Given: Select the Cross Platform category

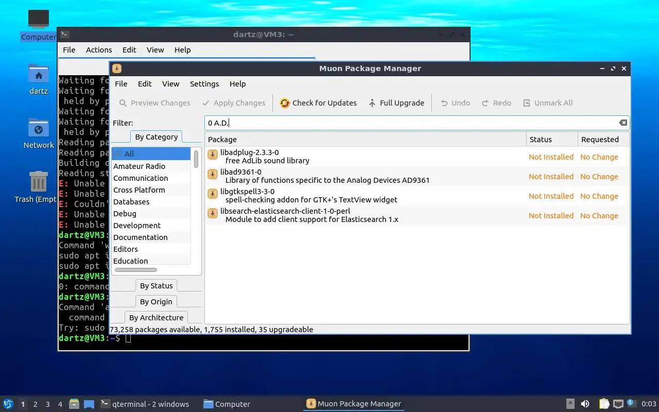Looking at the screenshot, I should pos(151,190).
